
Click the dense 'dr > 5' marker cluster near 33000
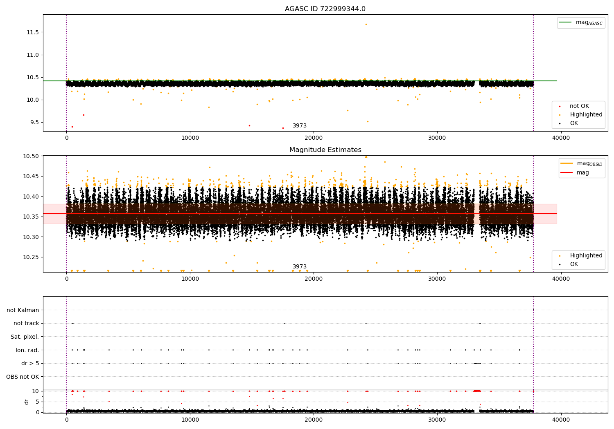pos(477,363)
